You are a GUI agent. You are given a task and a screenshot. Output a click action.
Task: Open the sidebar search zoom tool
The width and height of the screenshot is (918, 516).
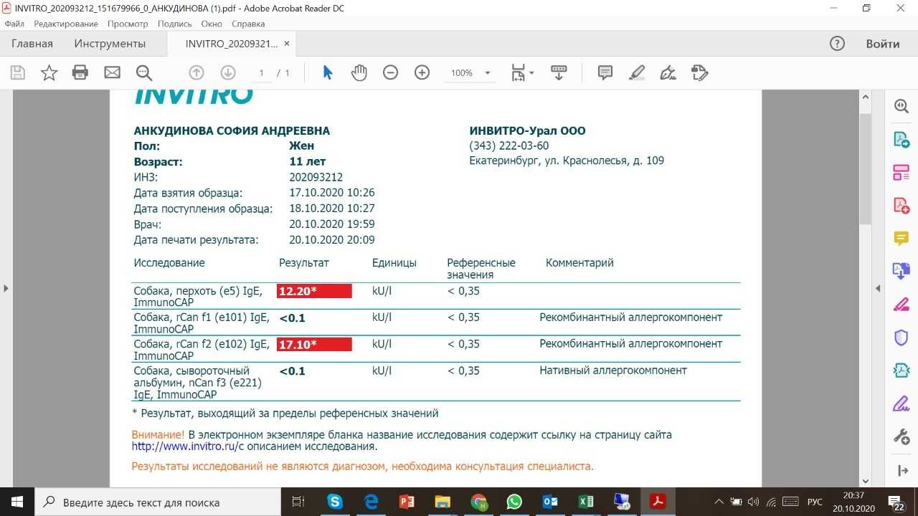pyautogui.click(x=901, y=106)
